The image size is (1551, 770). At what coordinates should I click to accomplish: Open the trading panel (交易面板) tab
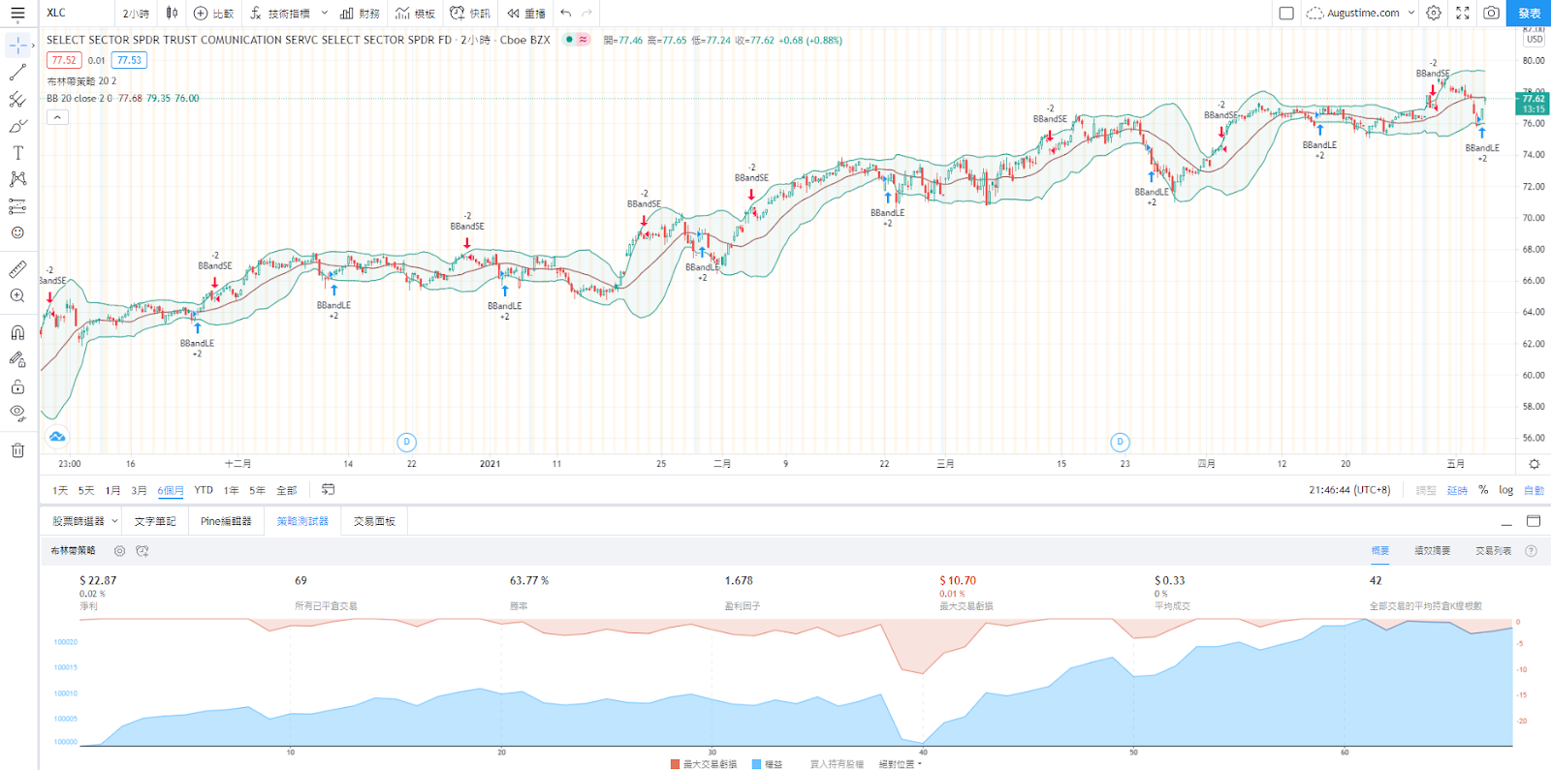pos(374,521)
